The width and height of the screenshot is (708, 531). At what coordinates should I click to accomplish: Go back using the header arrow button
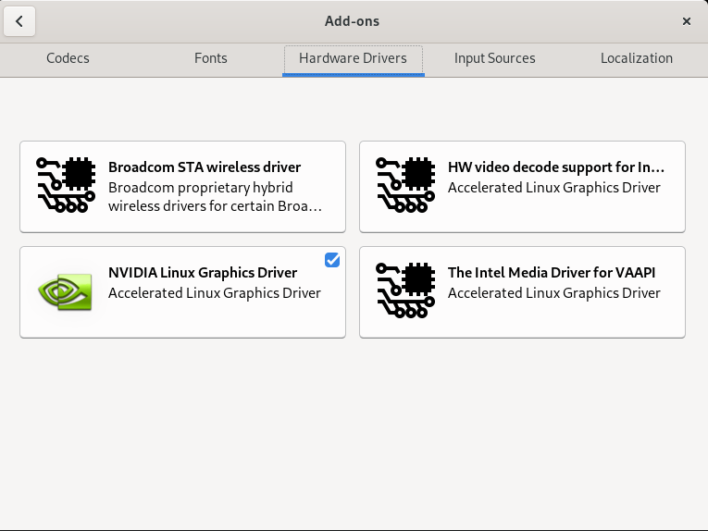(19, 21)
